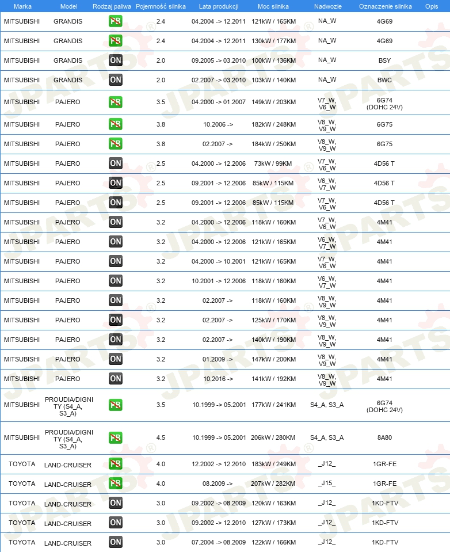Click the date range 04.2000 -> 01.2007
Screen dimensions: 450x552
coord(219,102)
